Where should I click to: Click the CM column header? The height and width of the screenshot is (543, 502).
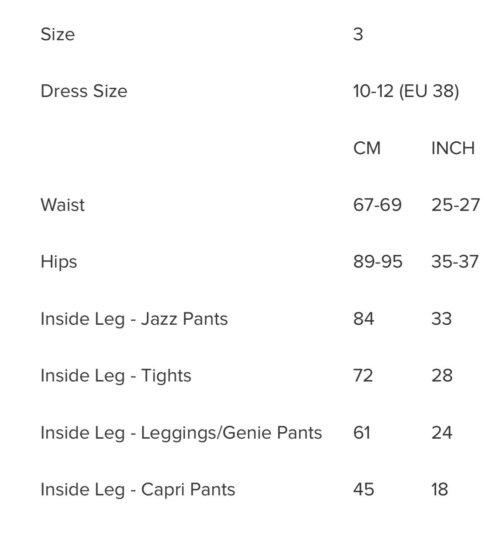367,148
